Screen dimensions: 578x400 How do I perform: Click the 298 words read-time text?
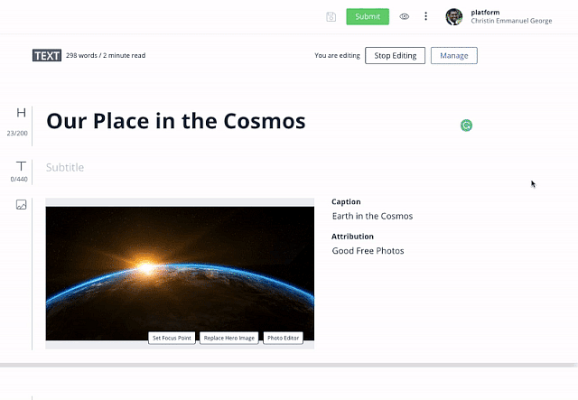pos(106,55)
